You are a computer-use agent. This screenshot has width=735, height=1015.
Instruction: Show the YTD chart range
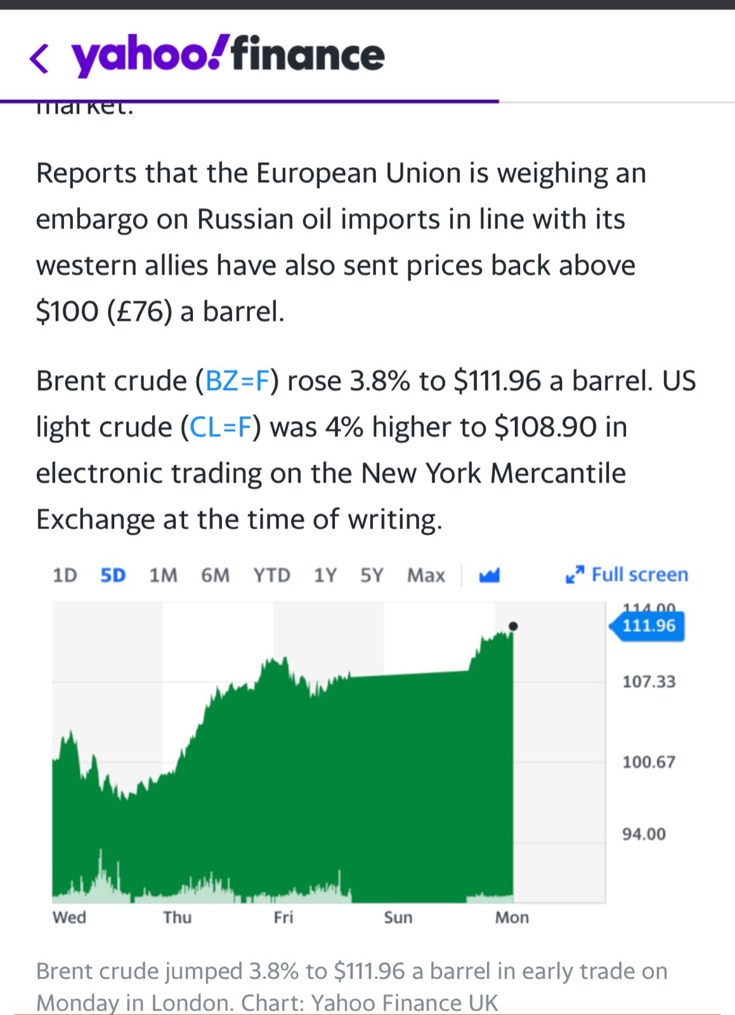pos(271,575)
